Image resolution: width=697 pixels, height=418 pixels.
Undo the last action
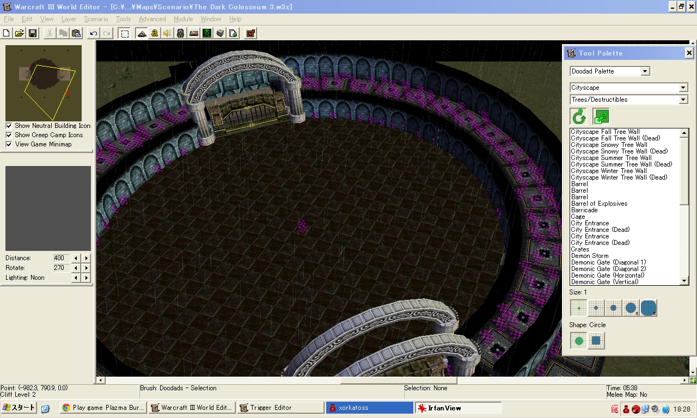coord(94,33)
